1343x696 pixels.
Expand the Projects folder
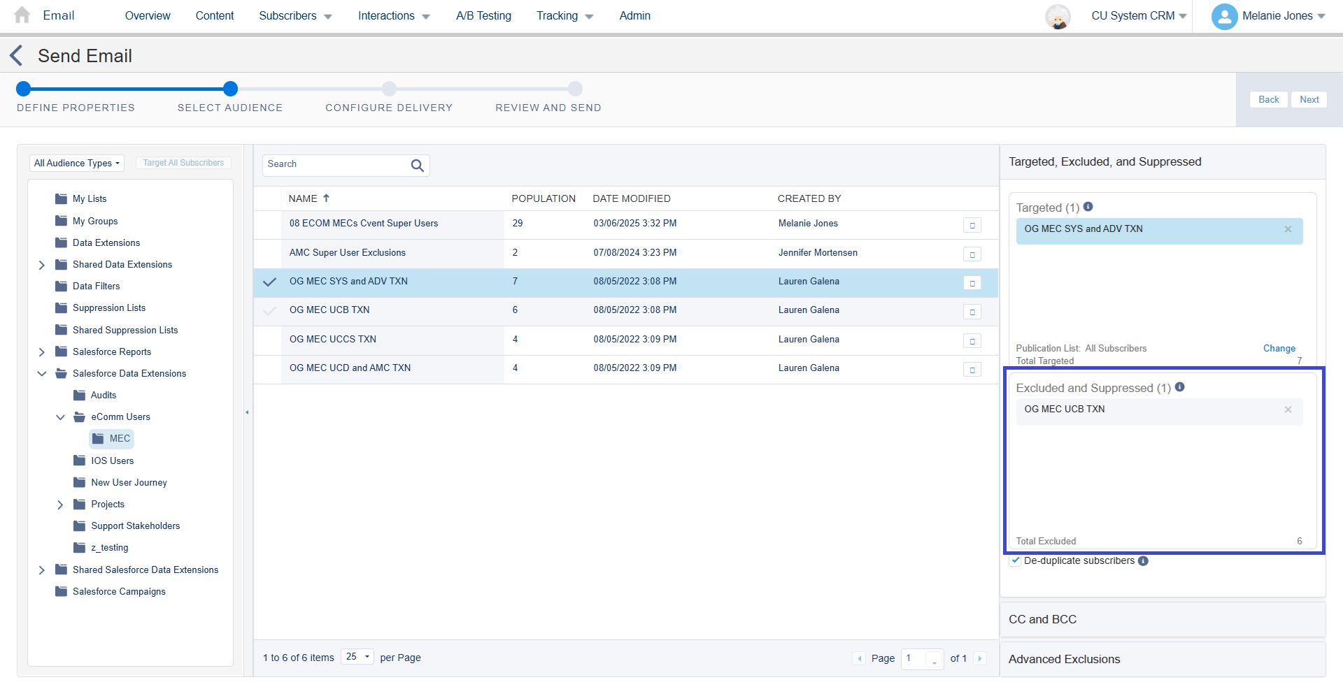60,505
